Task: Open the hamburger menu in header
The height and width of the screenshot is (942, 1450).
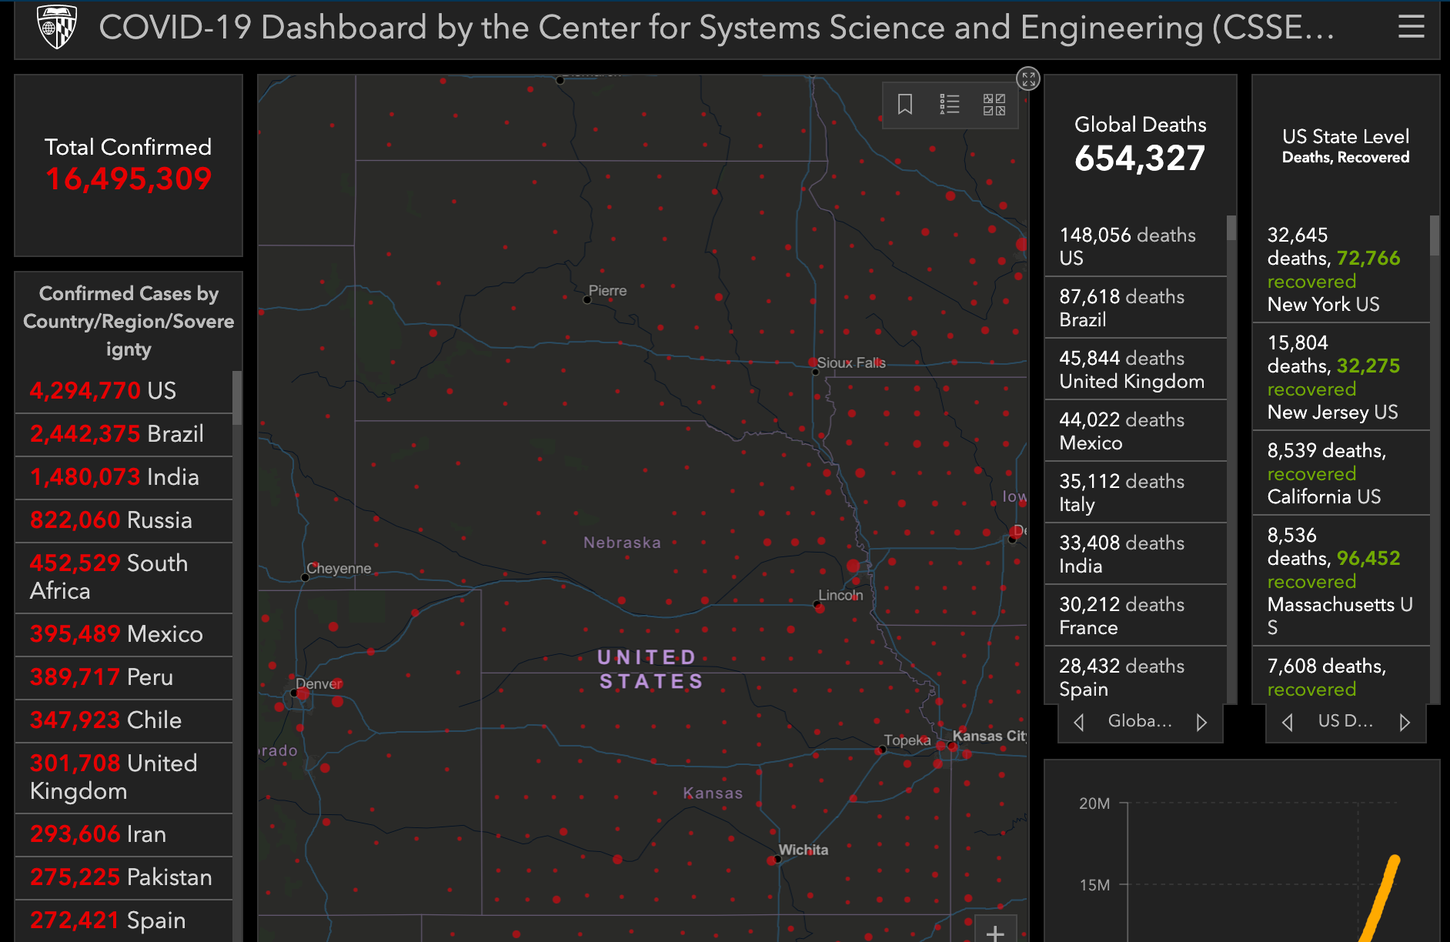Action: pyautogui.click(x=1411, y=27)
